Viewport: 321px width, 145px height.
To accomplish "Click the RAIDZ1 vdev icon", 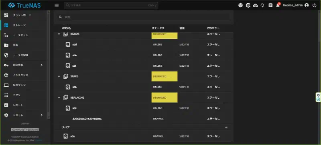I will click(65, 34).
